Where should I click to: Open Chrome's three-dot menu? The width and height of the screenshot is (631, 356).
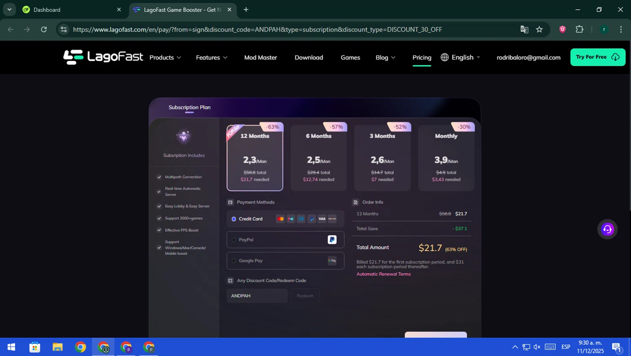click(x=621, y=29)
